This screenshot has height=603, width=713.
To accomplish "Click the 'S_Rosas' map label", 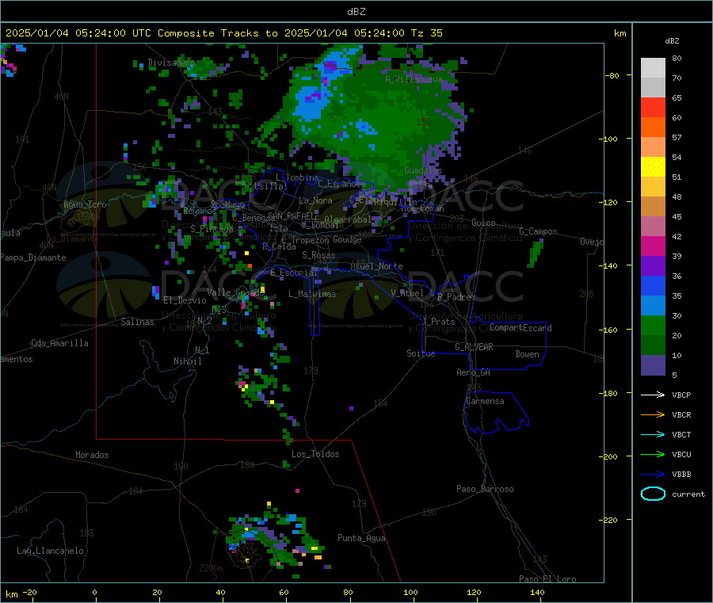I will pyautogui.click(x=318, y=256).
